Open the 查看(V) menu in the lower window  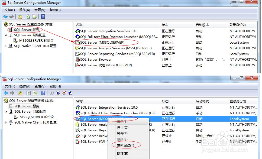click(x=40, y=86)
